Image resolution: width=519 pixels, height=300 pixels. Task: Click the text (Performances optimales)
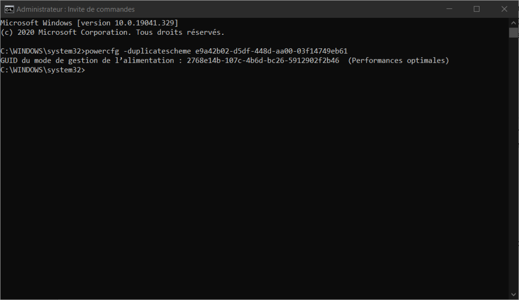[x=398, y=61]
